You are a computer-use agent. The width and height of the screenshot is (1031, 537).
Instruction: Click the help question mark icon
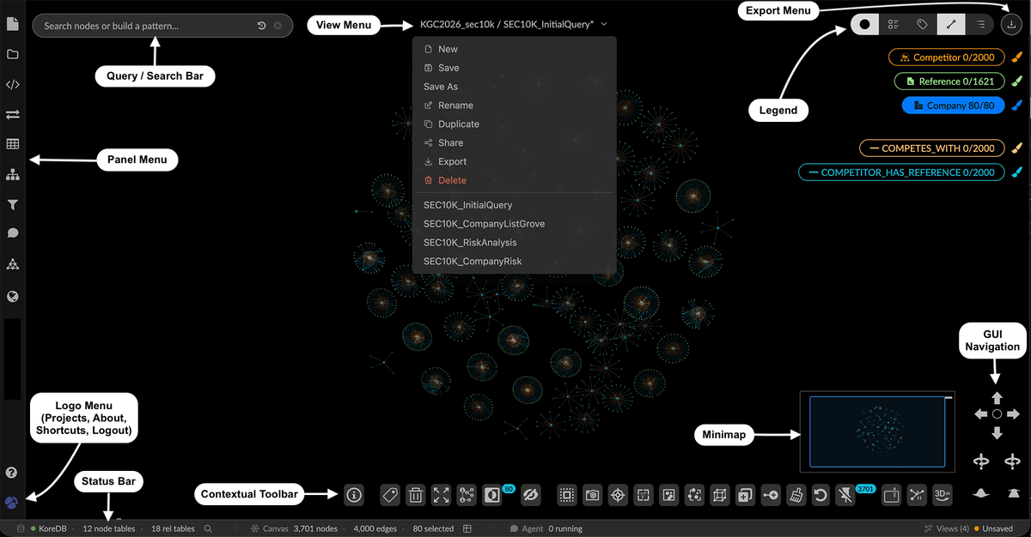(12, 473)
